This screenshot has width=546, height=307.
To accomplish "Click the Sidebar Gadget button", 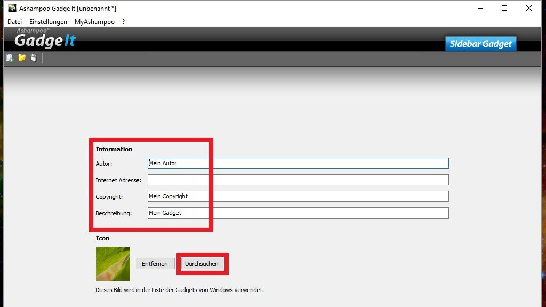I will pos(480,44).
